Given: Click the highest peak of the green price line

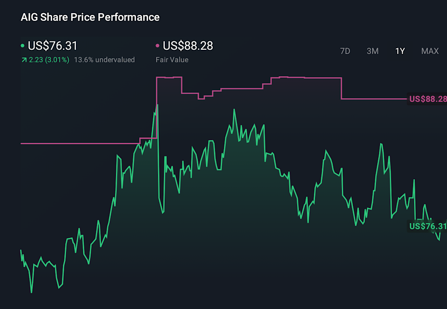Looking at the screenshot, I should (157, 105).
